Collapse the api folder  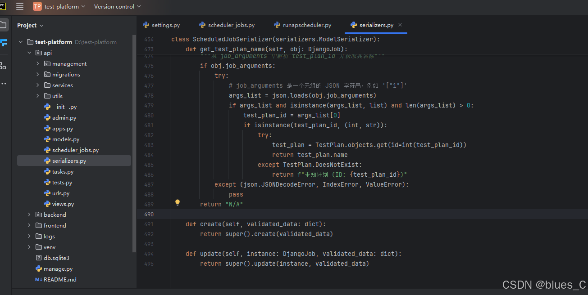tap(29, 53)
